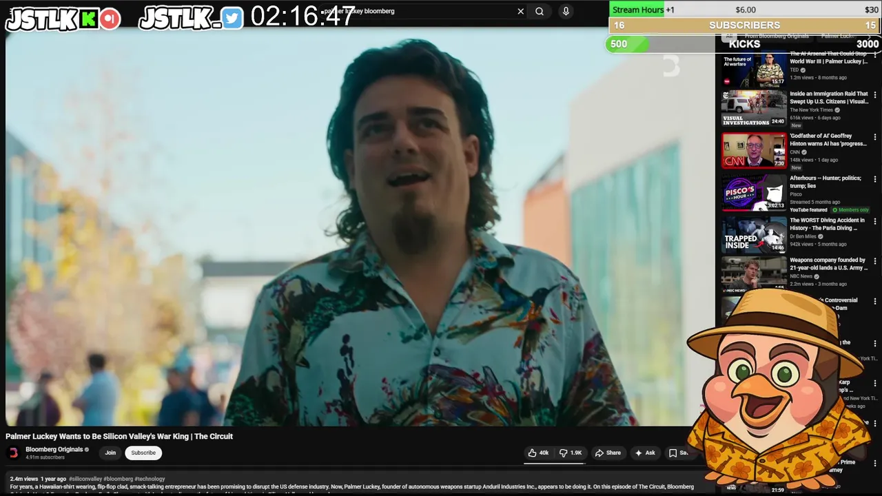Open the Pisco's Hour thumbnail
This screenshot has height=496, width=882.
754,192
